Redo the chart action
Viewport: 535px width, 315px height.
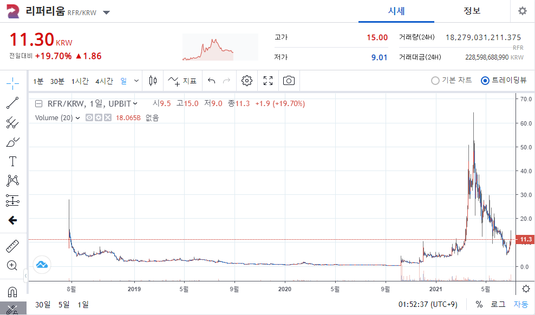point(226,81)
